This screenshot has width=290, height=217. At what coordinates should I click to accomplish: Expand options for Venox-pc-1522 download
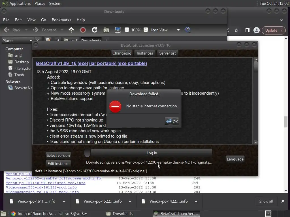pos(130,201)
